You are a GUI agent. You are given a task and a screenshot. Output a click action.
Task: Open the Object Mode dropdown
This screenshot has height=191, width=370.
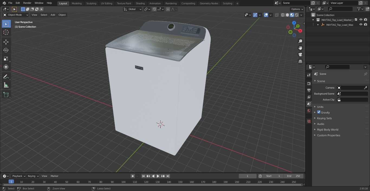click(x=16, y=15)
